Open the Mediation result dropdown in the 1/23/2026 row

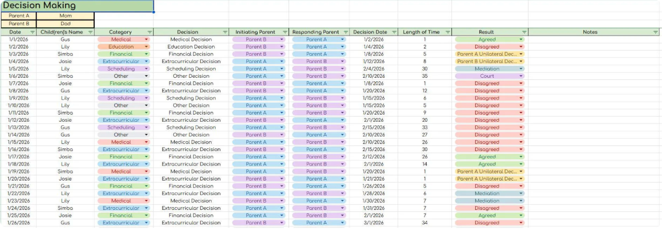[x=521, y=201]
